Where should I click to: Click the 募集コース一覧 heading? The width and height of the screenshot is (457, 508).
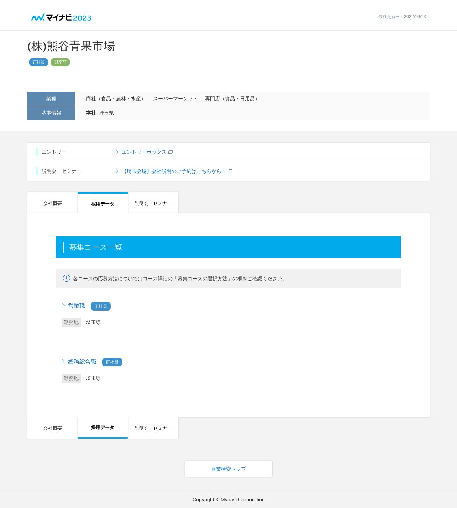coord(96,247)
